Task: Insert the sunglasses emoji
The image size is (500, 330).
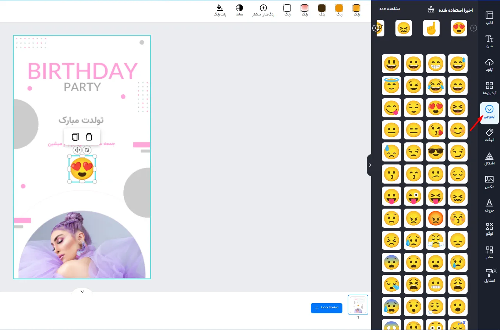Action: pyautogui.click(x=436, y=152)
